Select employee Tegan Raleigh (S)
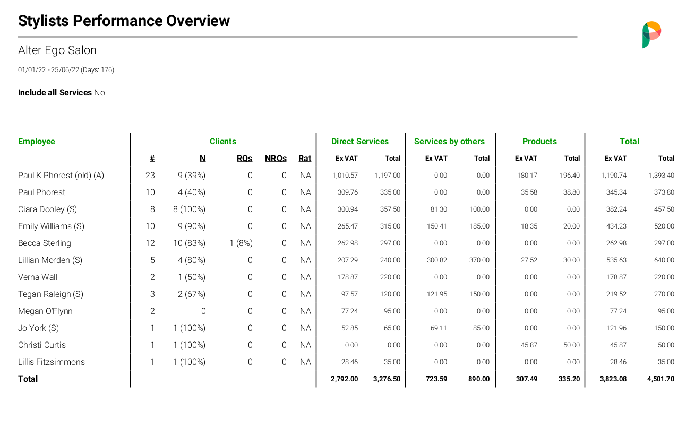Viewport: 695px width, 421px height. click(x=50, y=294)
